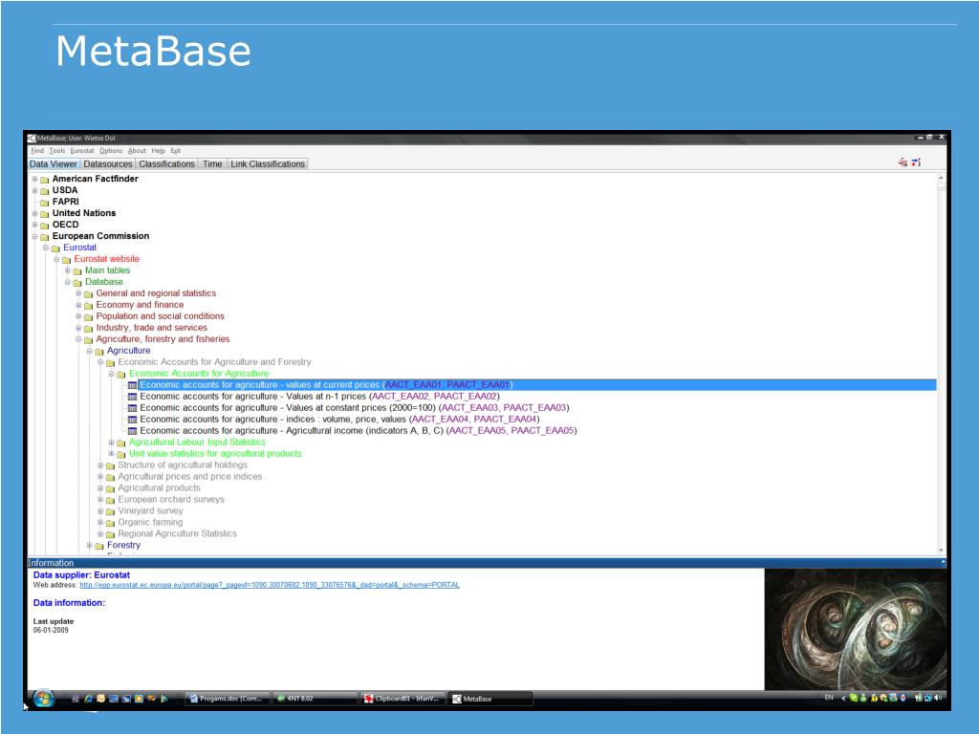
Task: Select Economic Accounts for Agriculture and Forestry
Action: point(214,362)
